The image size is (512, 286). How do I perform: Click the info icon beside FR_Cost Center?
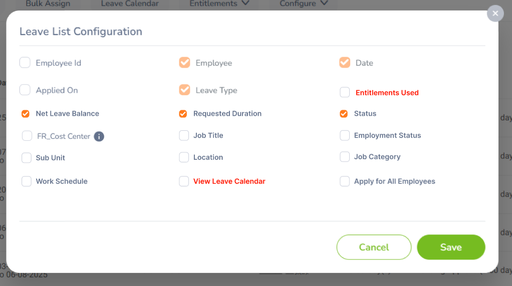point(99,136)
